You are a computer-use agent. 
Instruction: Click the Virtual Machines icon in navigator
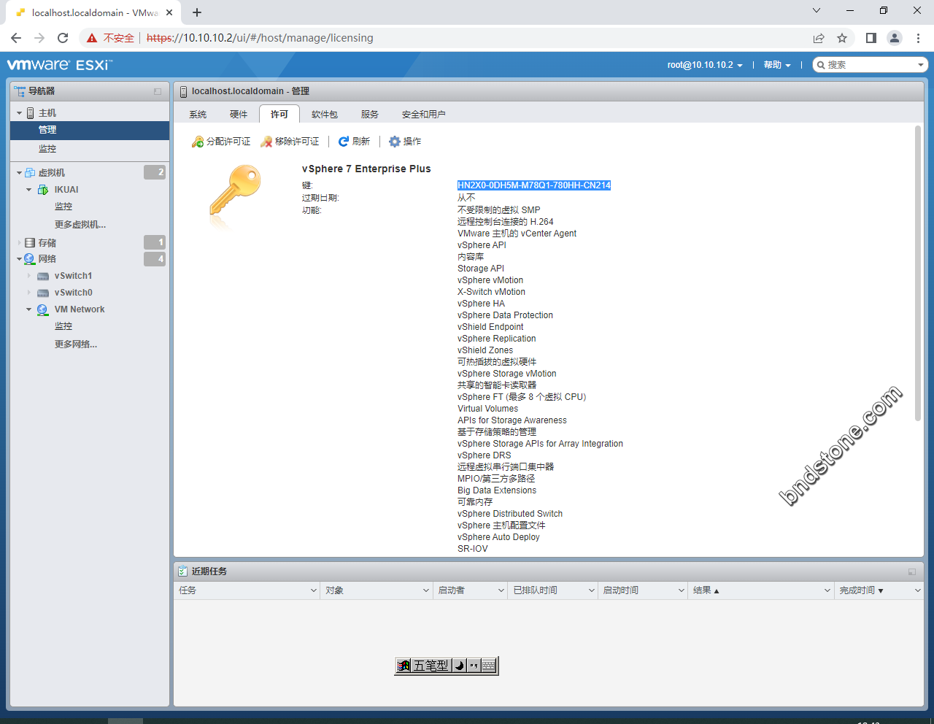pos(30,173)
